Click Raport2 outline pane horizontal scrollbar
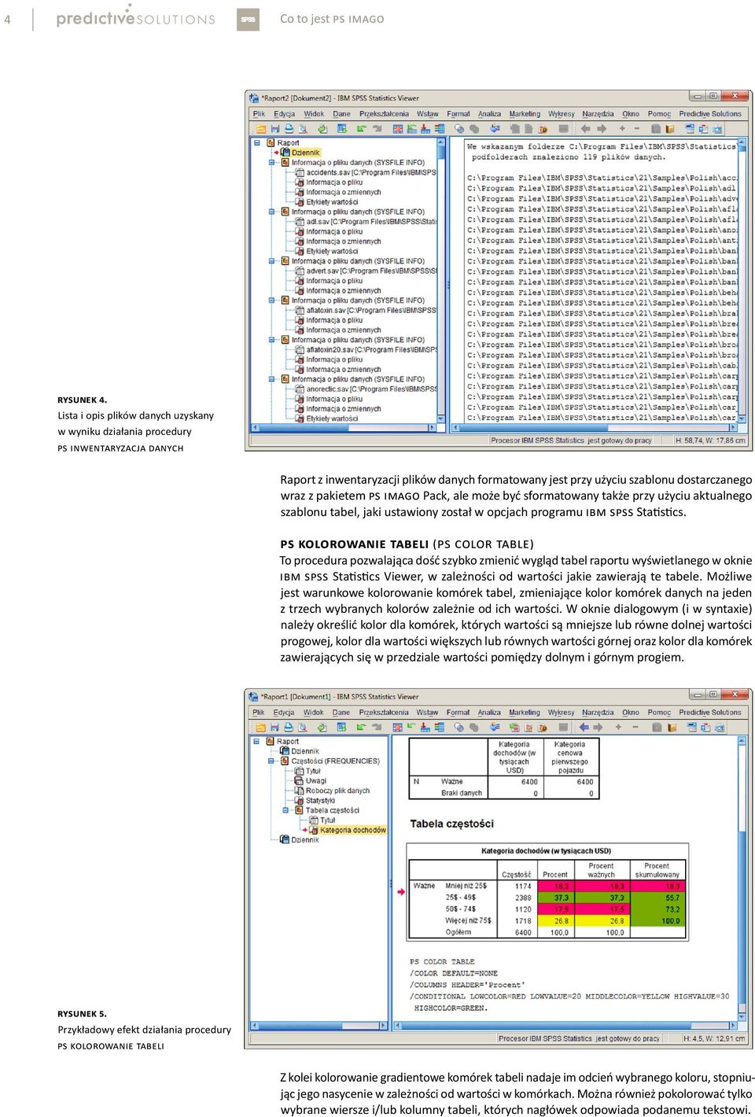Screen dimensions: 755x1117 343,428
